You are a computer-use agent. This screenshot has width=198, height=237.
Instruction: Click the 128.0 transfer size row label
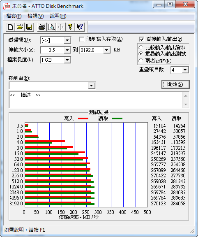[x=17, y=170]
